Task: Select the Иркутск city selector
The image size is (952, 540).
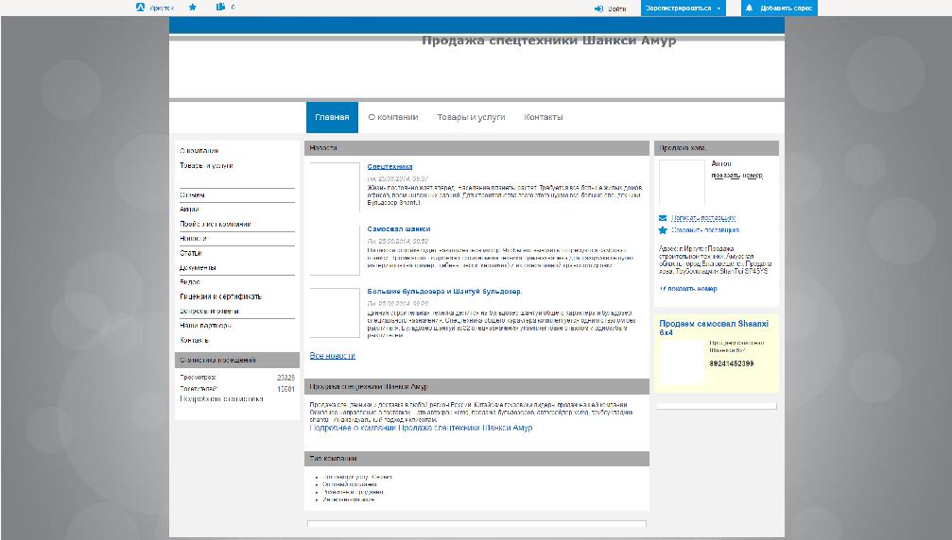Action: 162,8
